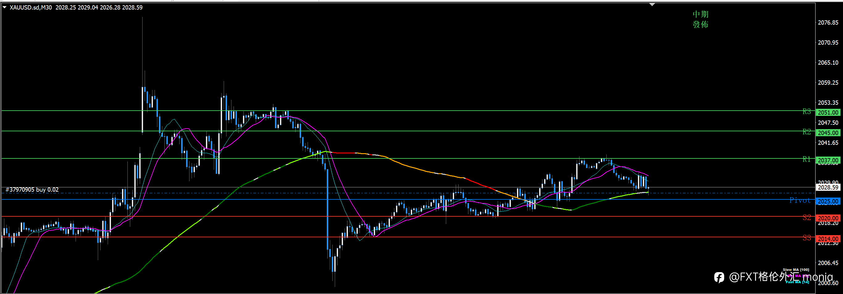Click the blue Pivot 2025.00 price label
This screenshot has height=294, width=843.
point(828,201)
